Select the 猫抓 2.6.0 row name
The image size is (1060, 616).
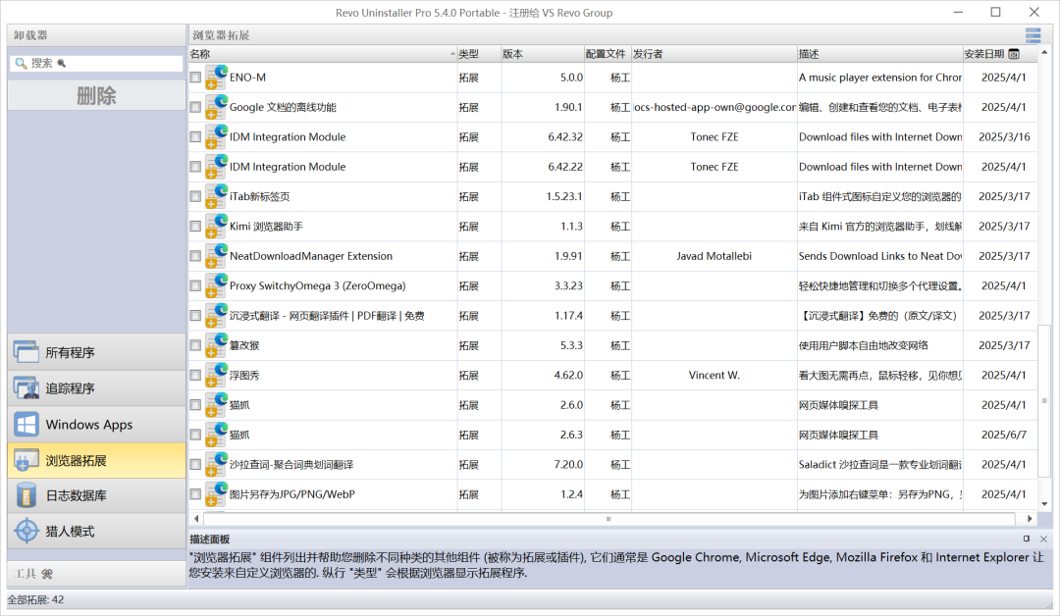[239, 404]
